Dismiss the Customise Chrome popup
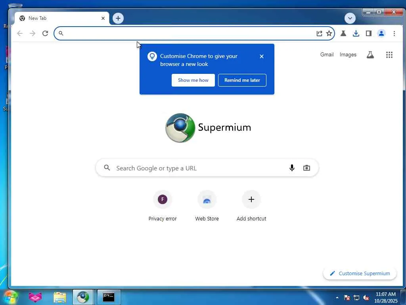Screen dimensions: 406x305 pyautogui.click(x=262, y=56)
